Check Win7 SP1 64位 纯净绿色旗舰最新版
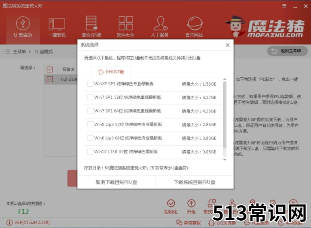311x228 pixels. click(x=90, y=111)
